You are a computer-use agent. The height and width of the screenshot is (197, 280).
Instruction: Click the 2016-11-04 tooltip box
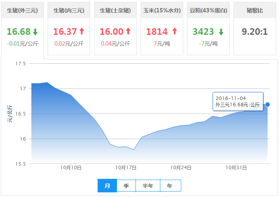tap(238, 102)
